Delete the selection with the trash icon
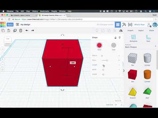 21,30
